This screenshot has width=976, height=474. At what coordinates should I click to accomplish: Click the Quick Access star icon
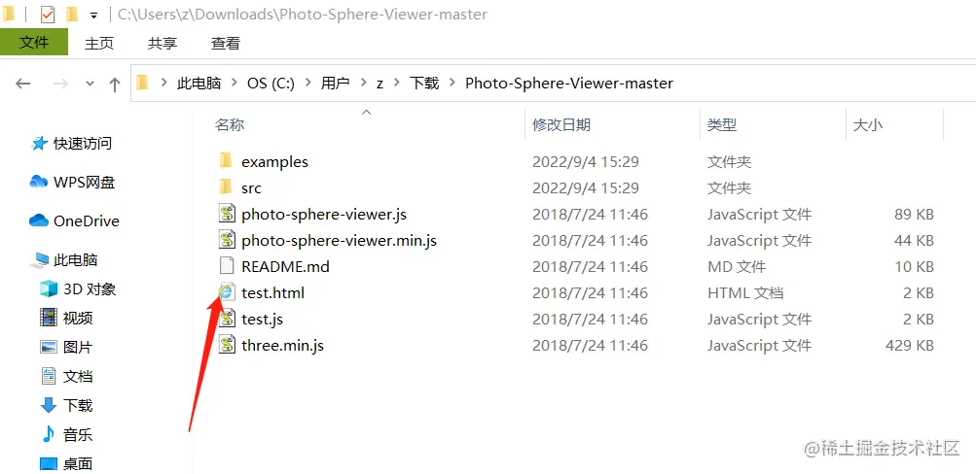pos(39,144)
